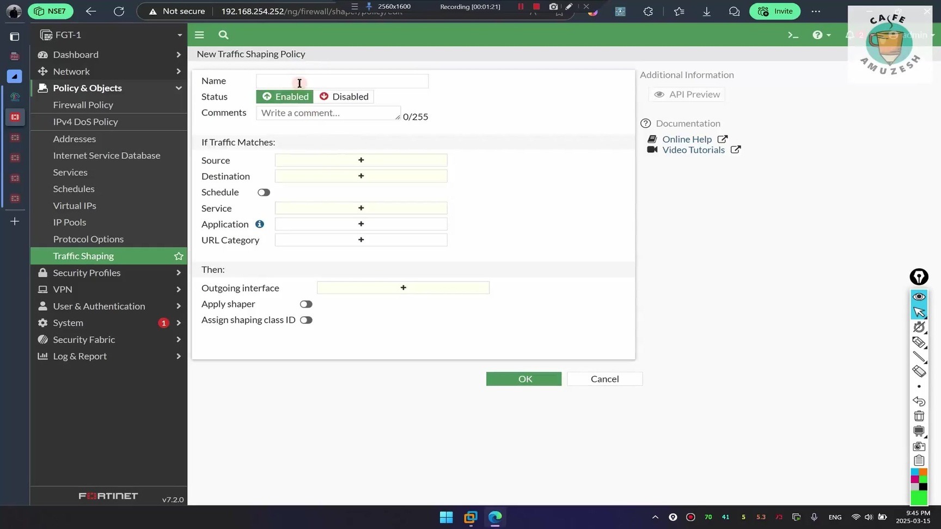This screenshot has width=941, height=529.
Task: Open Firewall Policy page
Action: [83, 105]
